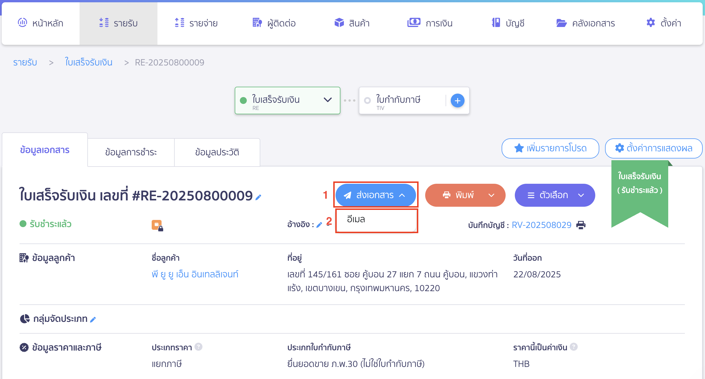Click the ยื่นยอดขาย ภ.พ.30 tax invoice type text
Viewport: 705px width, 379px height.
click(x=356, y=364)
